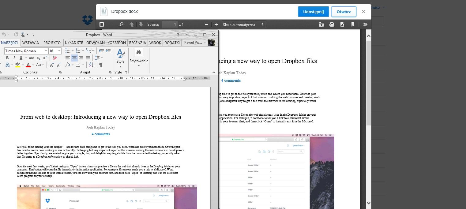Click the open file icon in preview toolbar
Viewport: 466px width, 209px height.
pos(321,24)
